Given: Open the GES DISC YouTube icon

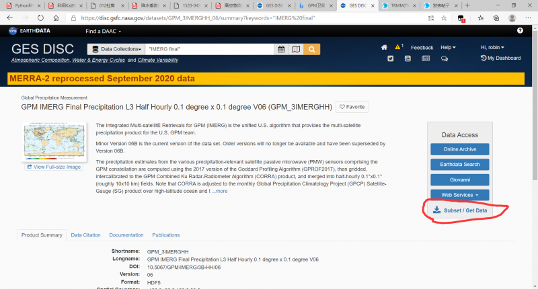Looking at the screenshot, I should (x=408, y=58).
